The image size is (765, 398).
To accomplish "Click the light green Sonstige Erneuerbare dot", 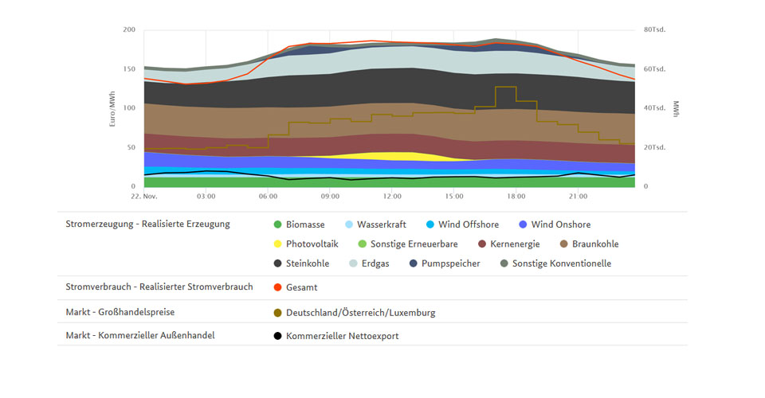I will coord(362,244).
